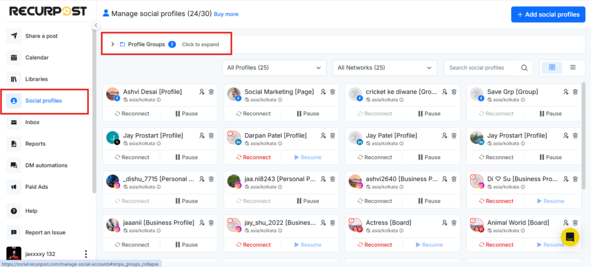
Task: Click the search magnifier icon
Action: coord(524,68)
